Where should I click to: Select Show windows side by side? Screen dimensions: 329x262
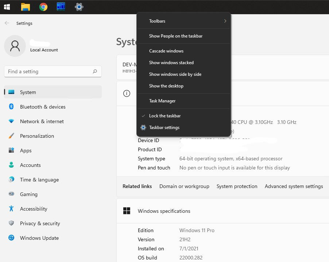pos(175,74)
